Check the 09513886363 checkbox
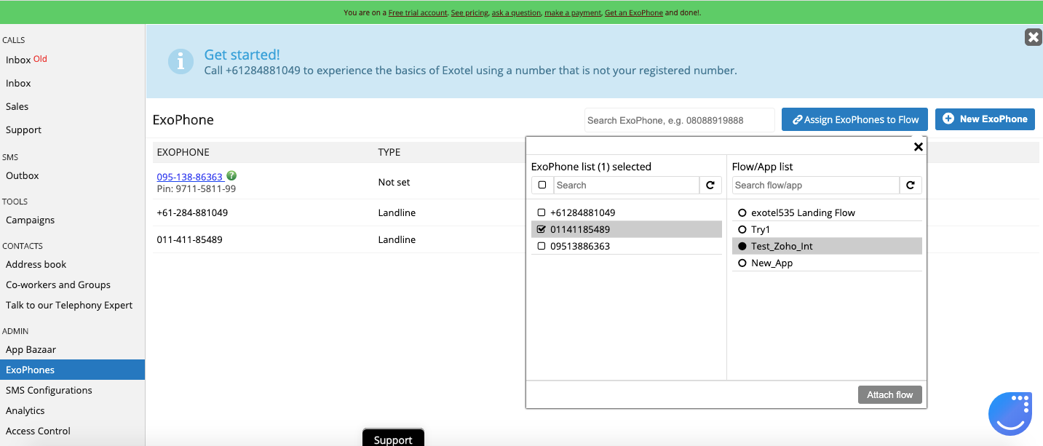 pyautogui.click(x=541, y=246)
